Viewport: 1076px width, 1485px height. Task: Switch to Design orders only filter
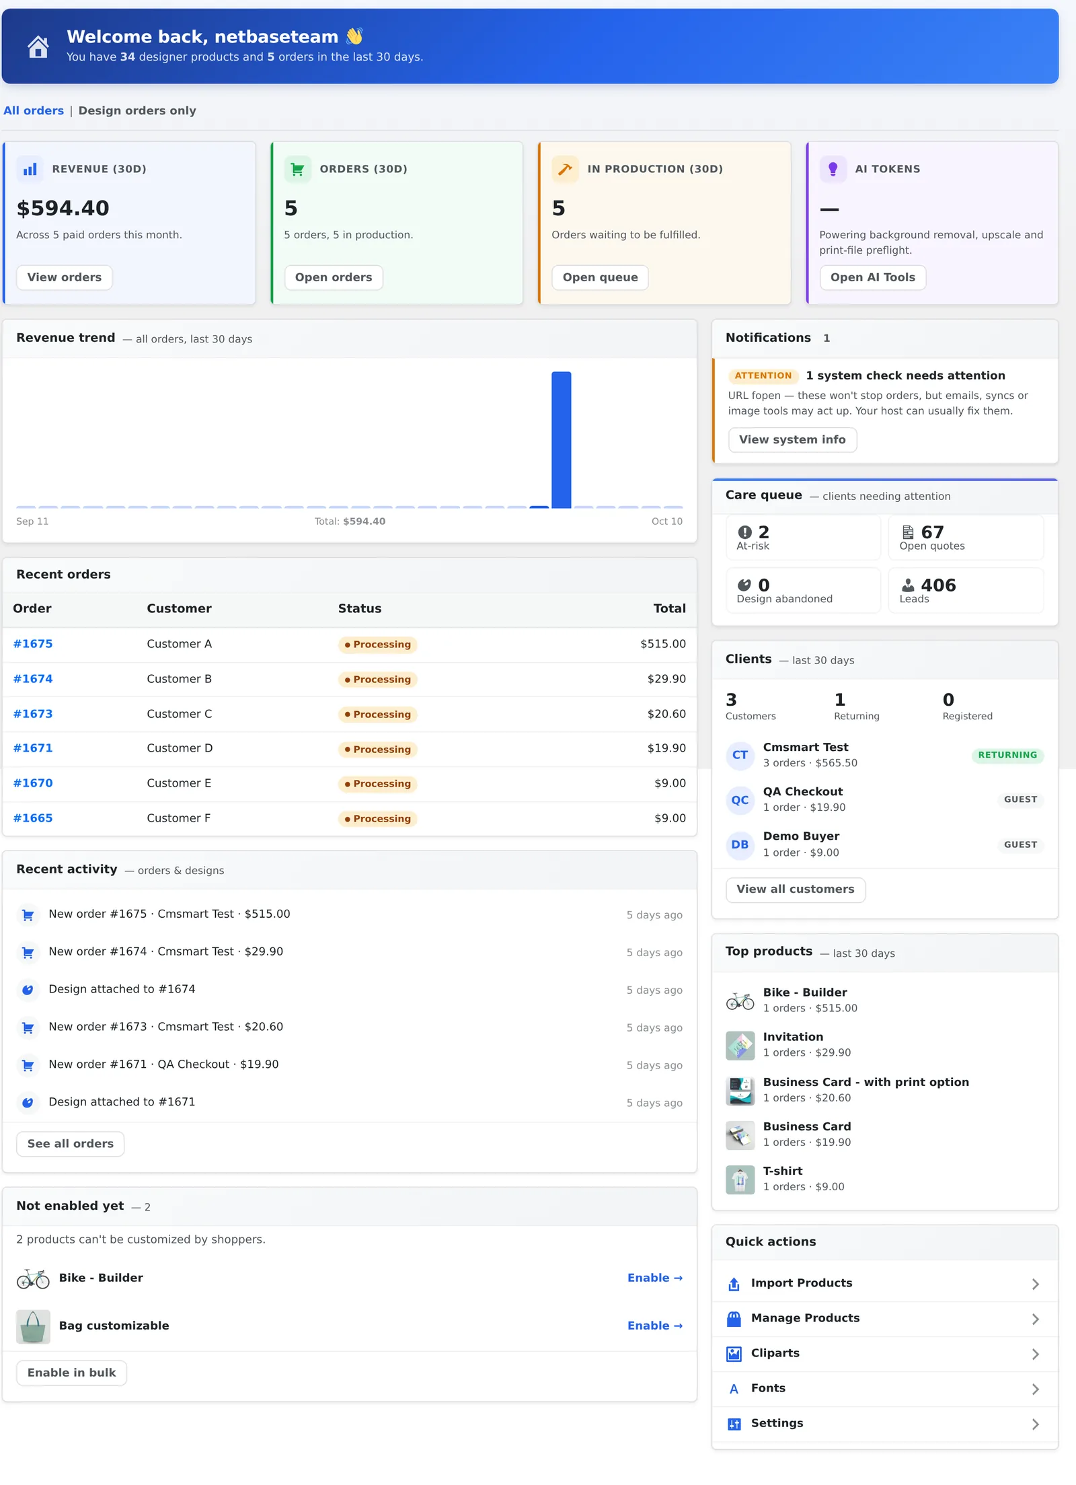137,110
